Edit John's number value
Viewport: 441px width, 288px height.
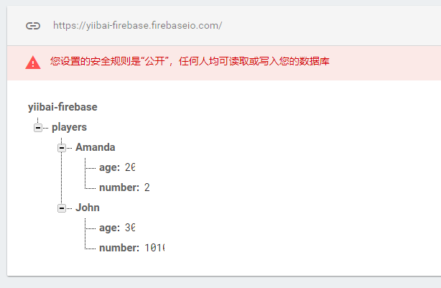click(x=154, y=248)
